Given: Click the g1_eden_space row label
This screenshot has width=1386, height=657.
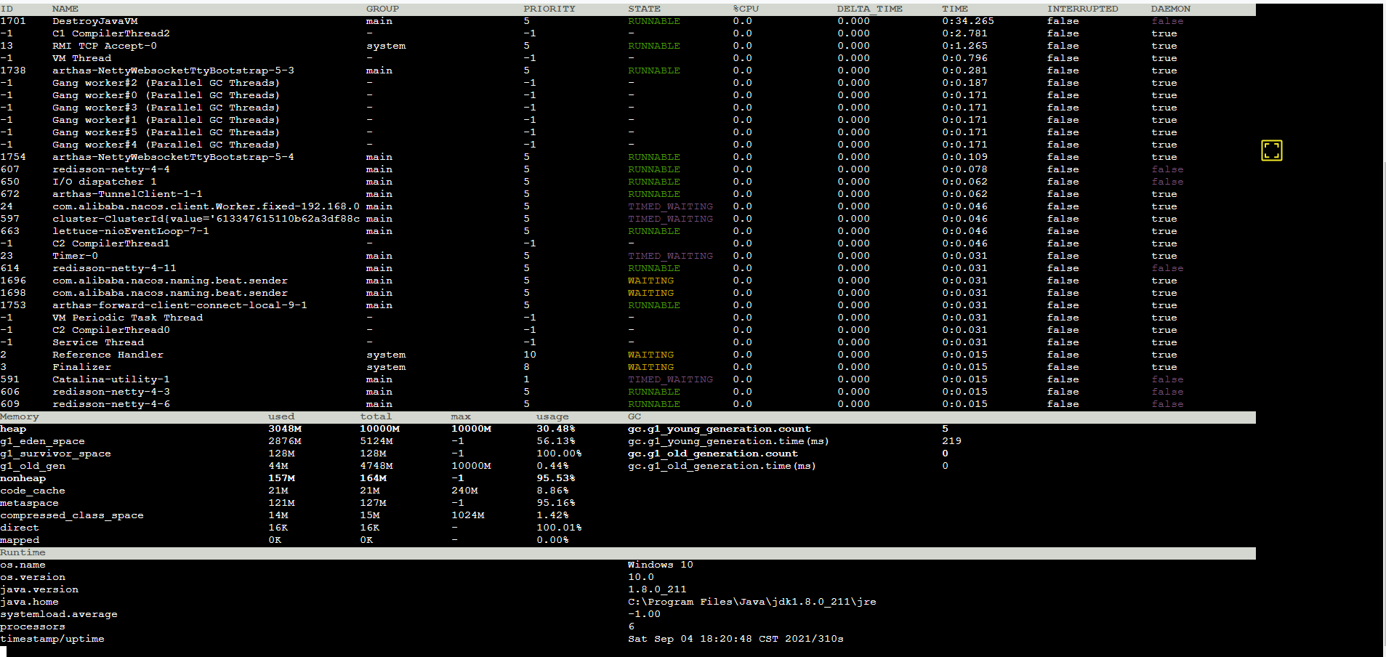Looking at the screenshot, I should click(x=42, y=441).
